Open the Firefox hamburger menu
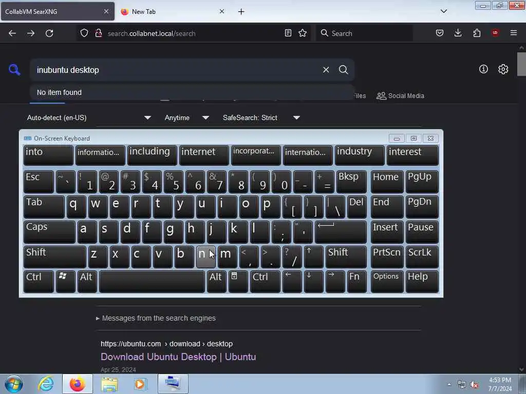This screenshot has height=394, width=526. tap(514, 33)
